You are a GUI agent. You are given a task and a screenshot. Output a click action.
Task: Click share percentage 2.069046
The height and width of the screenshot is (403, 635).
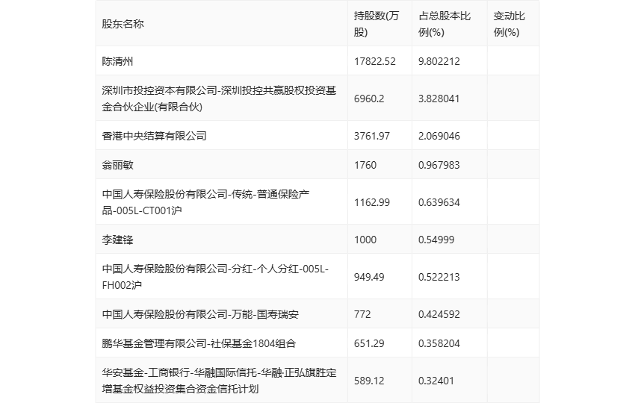439,136
